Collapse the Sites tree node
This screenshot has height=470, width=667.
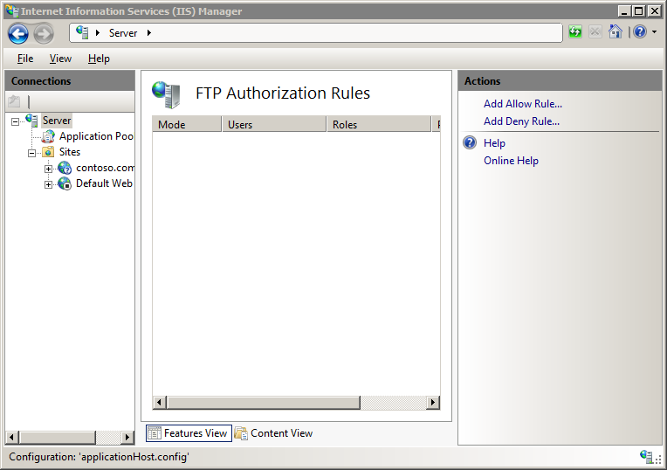pos(32,153)
